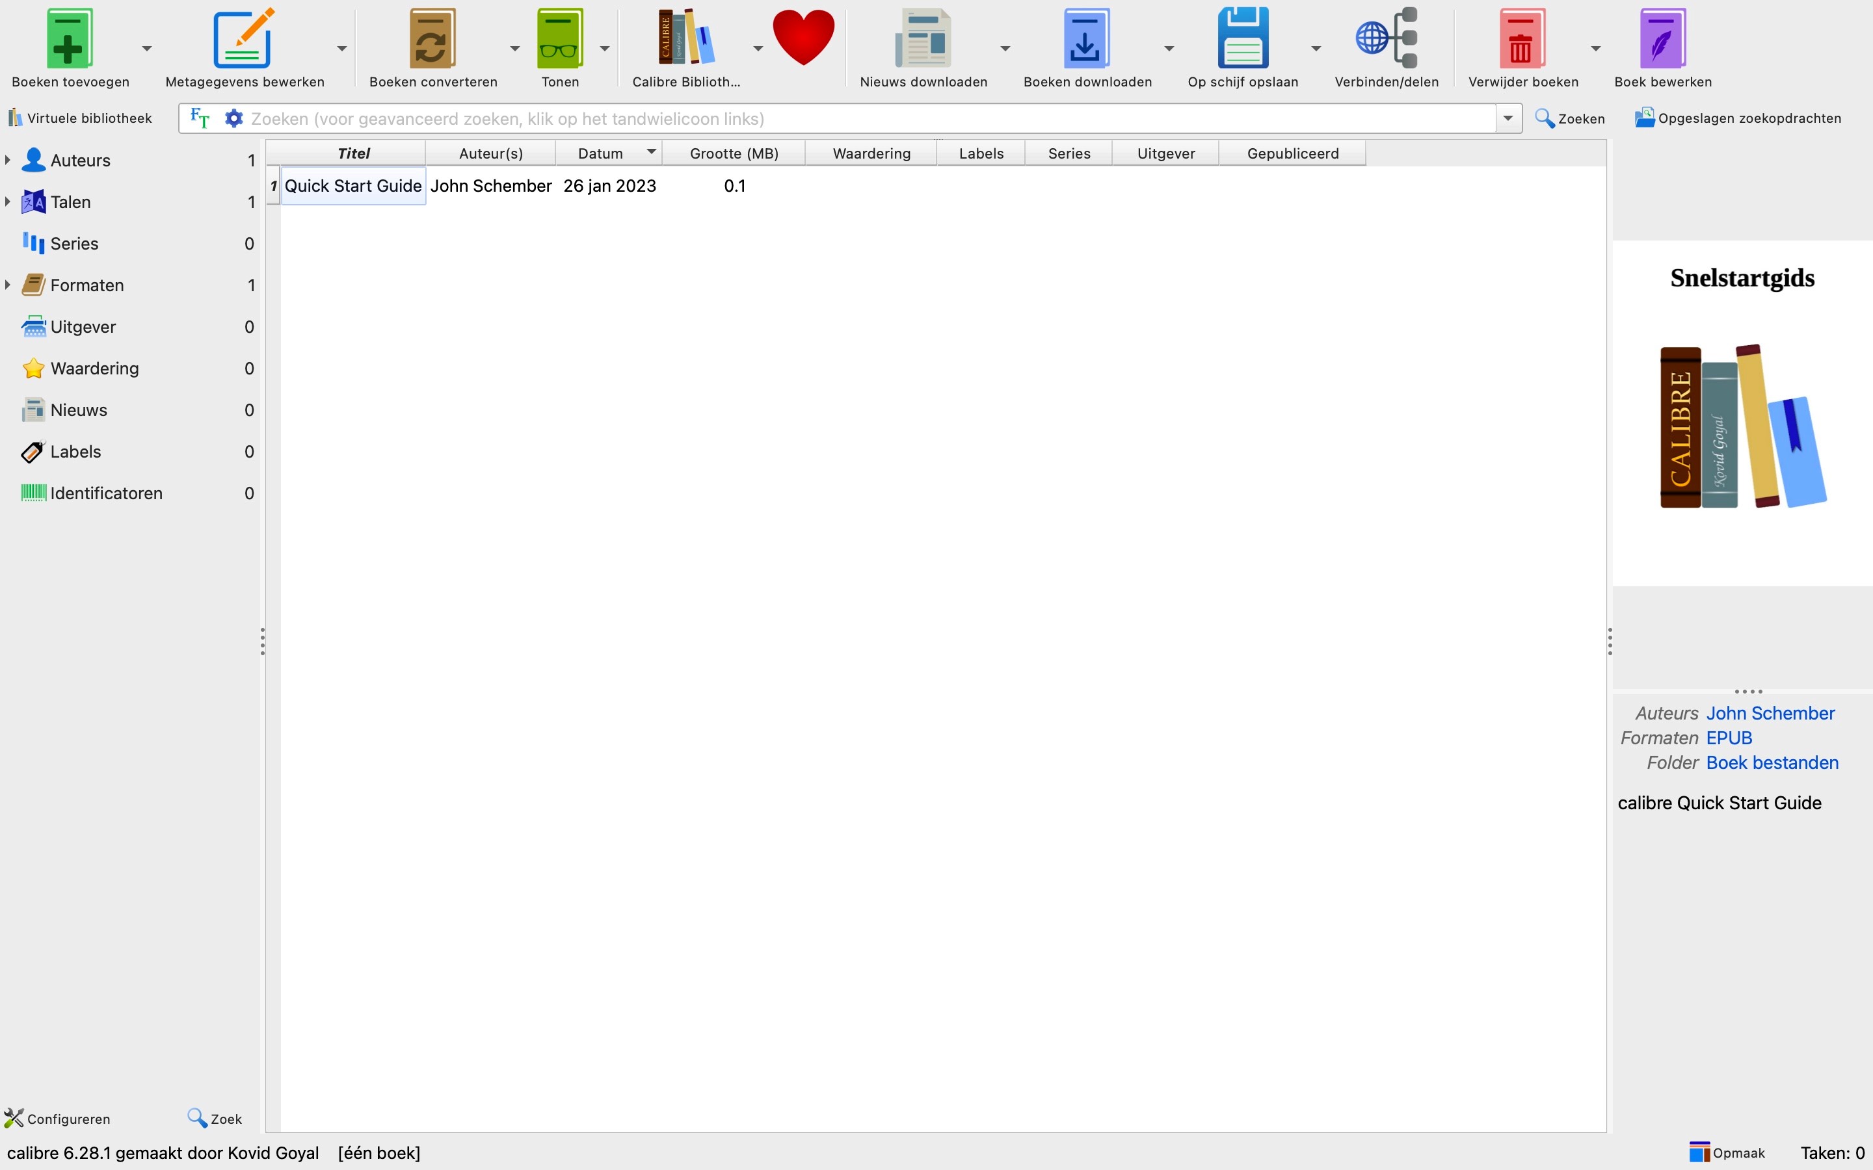Click the Boeken toevoegen icon
This screenshot has width=1873, height=1170.
(x=70, y=38)
